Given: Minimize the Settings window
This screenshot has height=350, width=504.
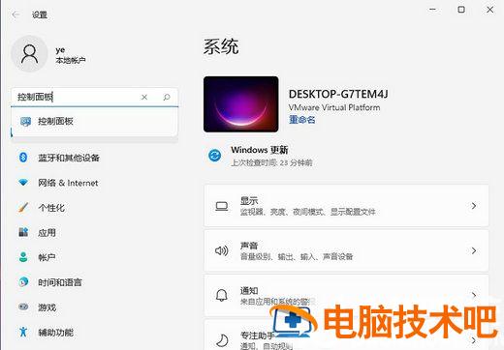Looking at the screenshot, I should click(x=433, y=10).
